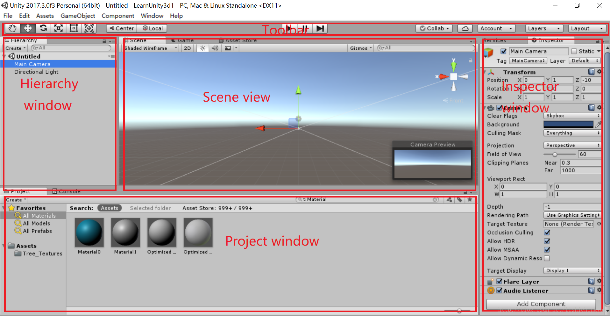The height and width of the screenshot is (316, 610).
Task: Toggle Occlusion Culling checkbox
Action: (x=547, y=233)
